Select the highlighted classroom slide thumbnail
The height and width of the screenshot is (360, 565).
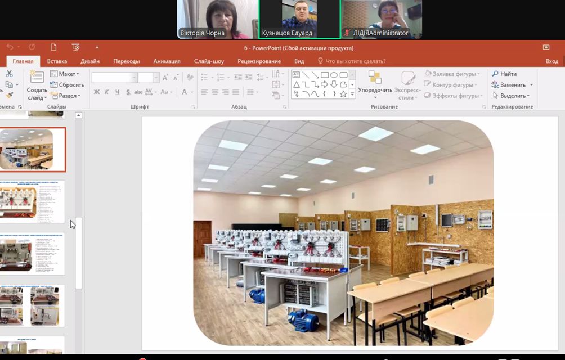(33, 150)
